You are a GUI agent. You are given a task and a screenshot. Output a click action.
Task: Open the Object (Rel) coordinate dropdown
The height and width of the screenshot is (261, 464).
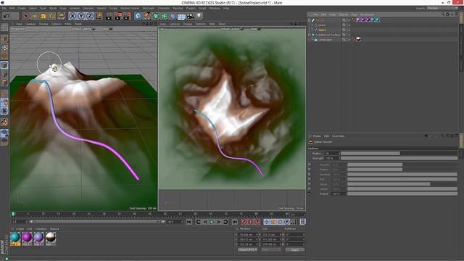point(248,249)
